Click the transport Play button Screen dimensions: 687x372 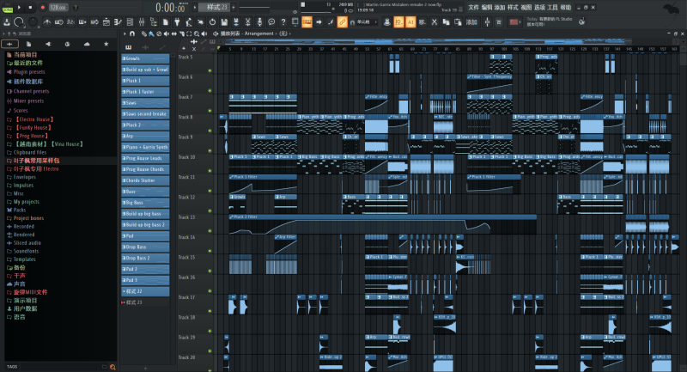tap(19, 8)
